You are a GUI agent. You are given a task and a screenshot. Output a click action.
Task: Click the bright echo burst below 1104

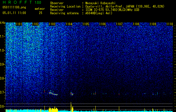tap(72, 94)
